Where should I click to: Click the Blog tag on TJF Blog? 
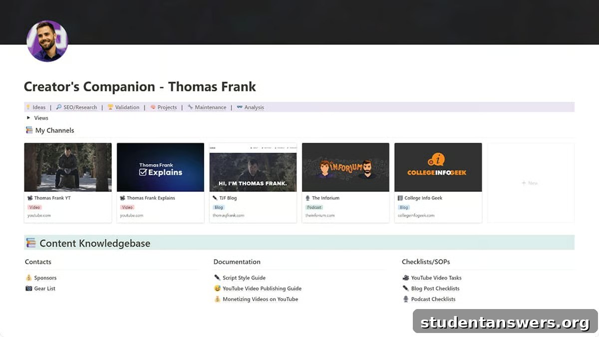(219, 207)
